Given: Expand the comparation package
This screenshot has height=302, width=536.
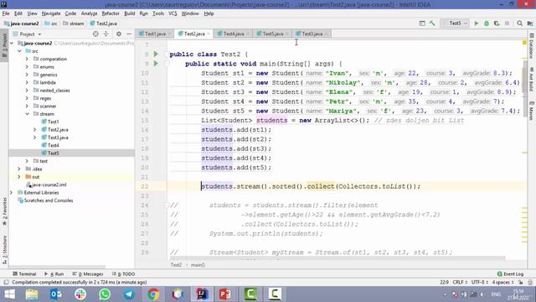Looking at the screenshot, I should pos(27,59).
